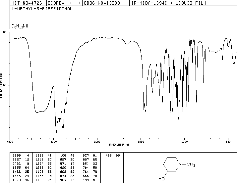
Task: Select peak table entry 2857
Action: [17, 159]
